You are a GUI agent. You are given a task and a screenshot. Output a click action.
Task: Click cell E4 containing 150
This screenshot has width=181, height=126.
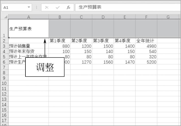tap(124, 51)
